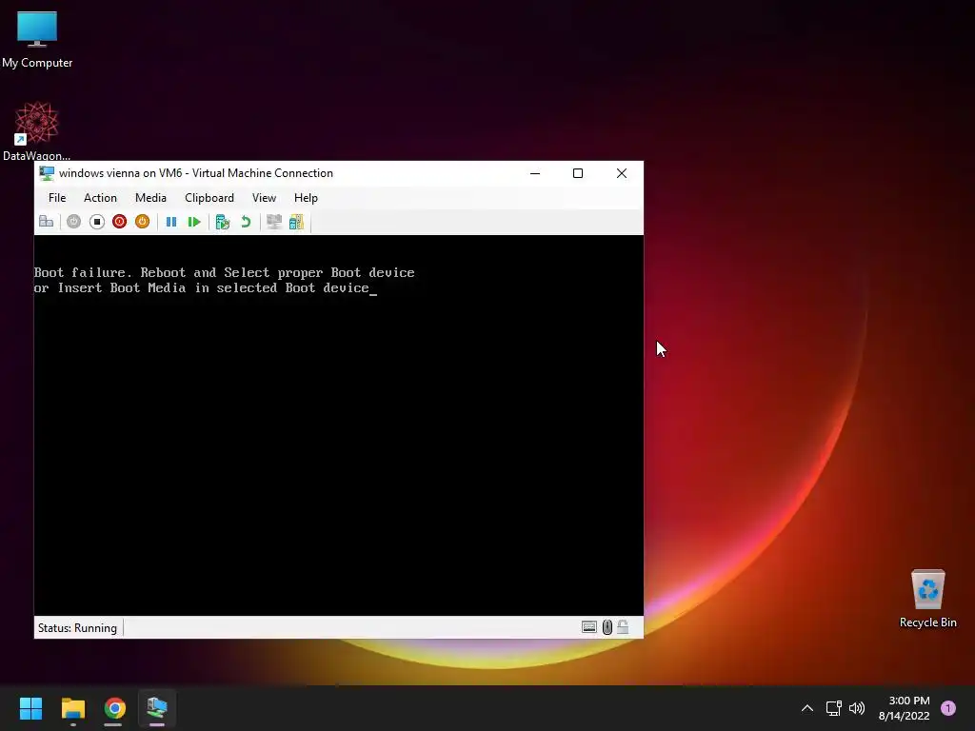This screenshot has height=731, width=975.
Task: Open the clock and date flyout
Action: 904,708
